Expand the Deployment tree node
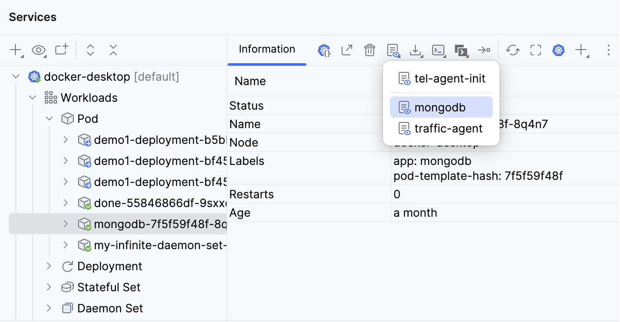620x322 pixels. tap(48, 266)
